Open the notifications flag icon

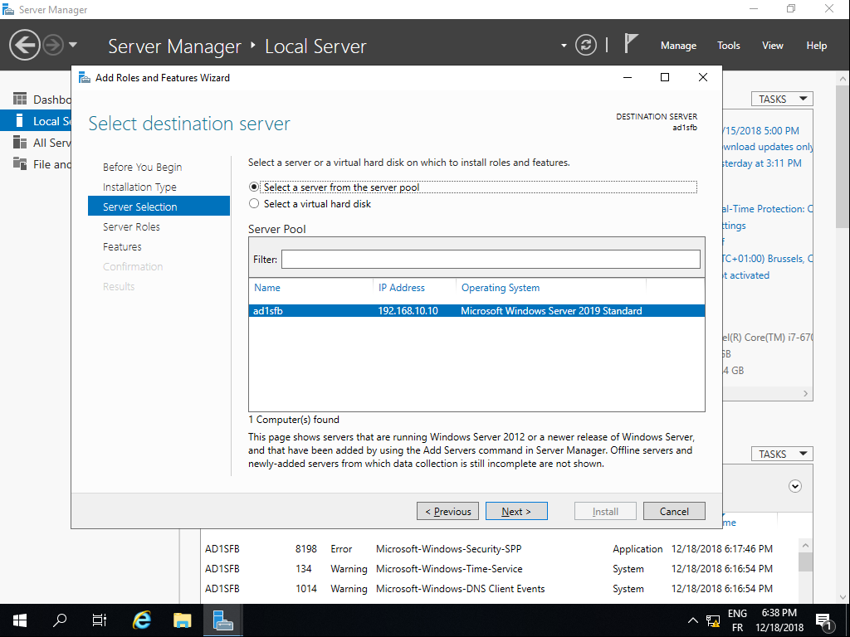click(x=632, y=44)
